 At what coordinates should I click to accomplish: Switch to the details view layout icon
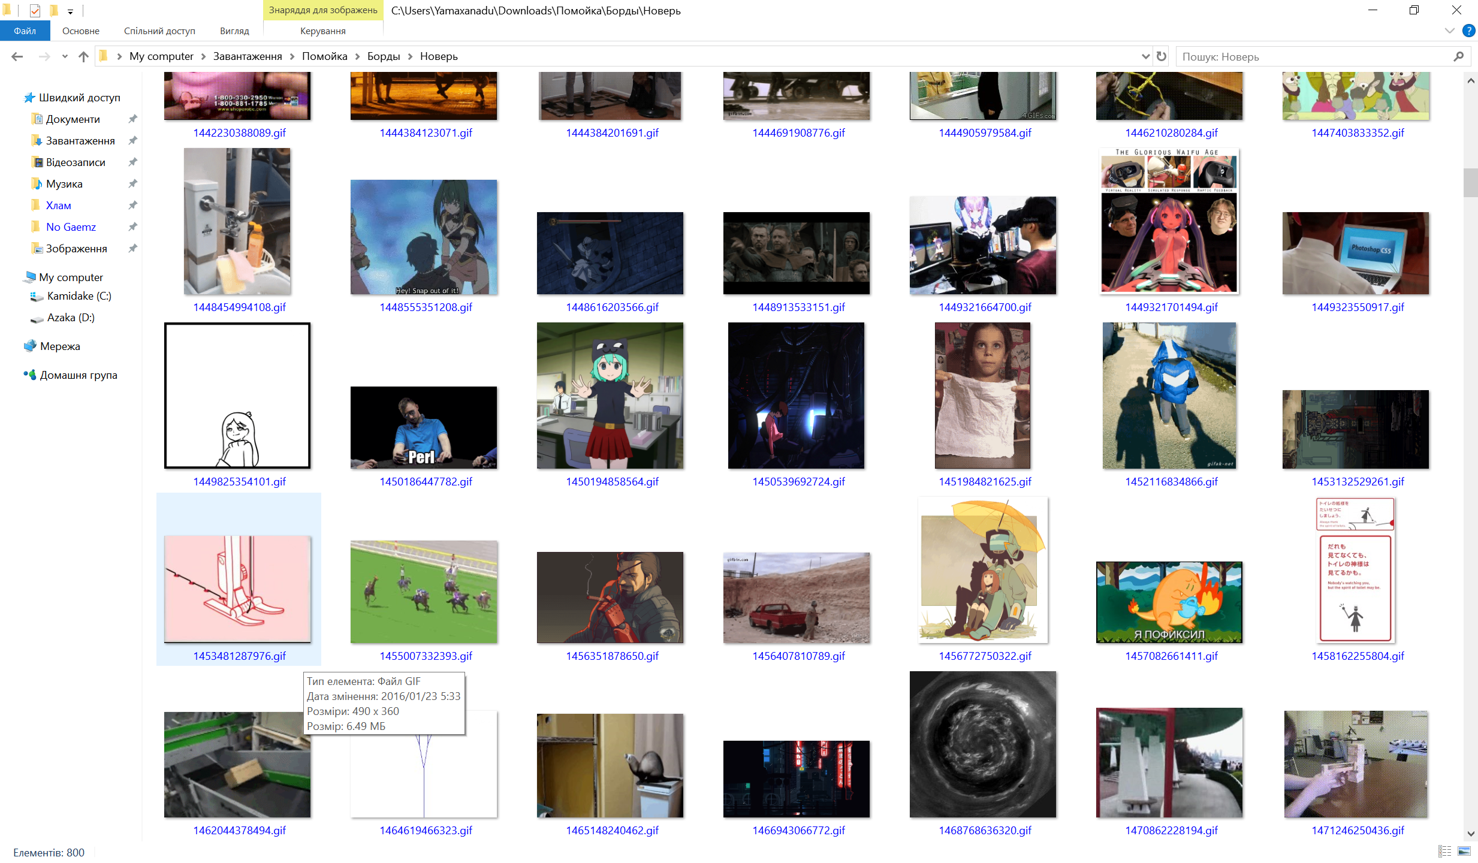click(x=1445, y=851)
